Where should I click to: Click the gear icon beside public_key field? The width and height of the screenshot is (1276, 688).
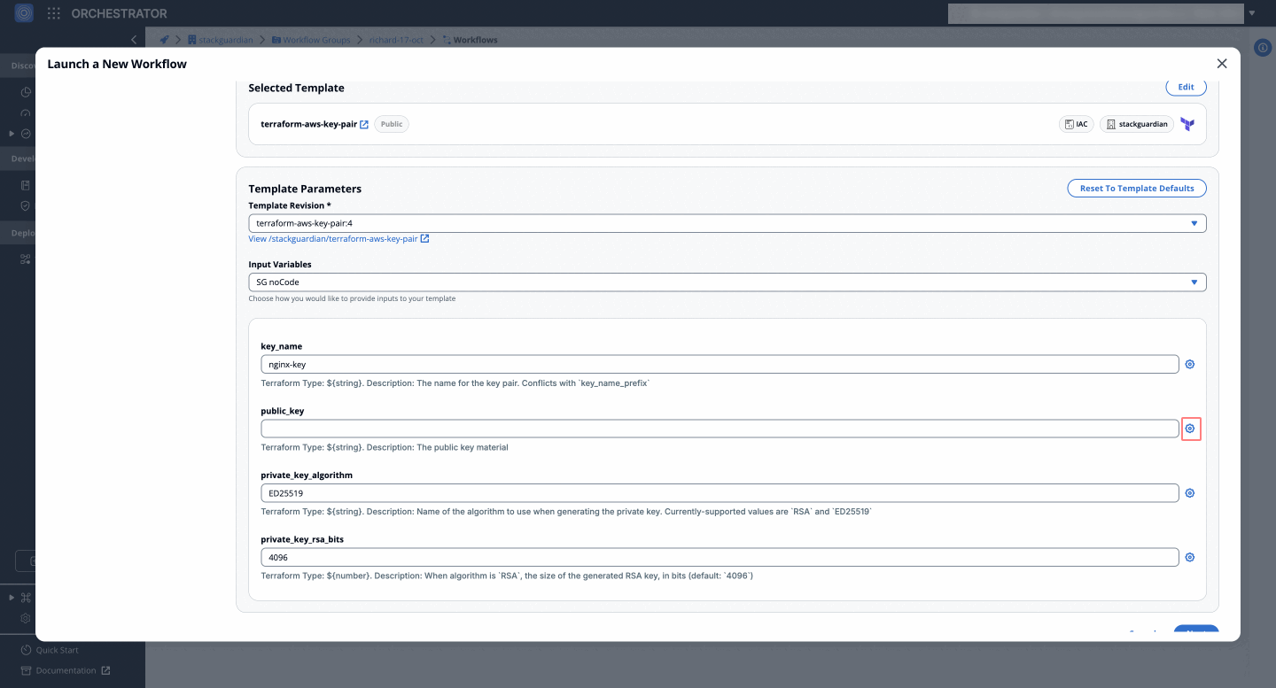pyautogui.click(x=1190, y=429)
